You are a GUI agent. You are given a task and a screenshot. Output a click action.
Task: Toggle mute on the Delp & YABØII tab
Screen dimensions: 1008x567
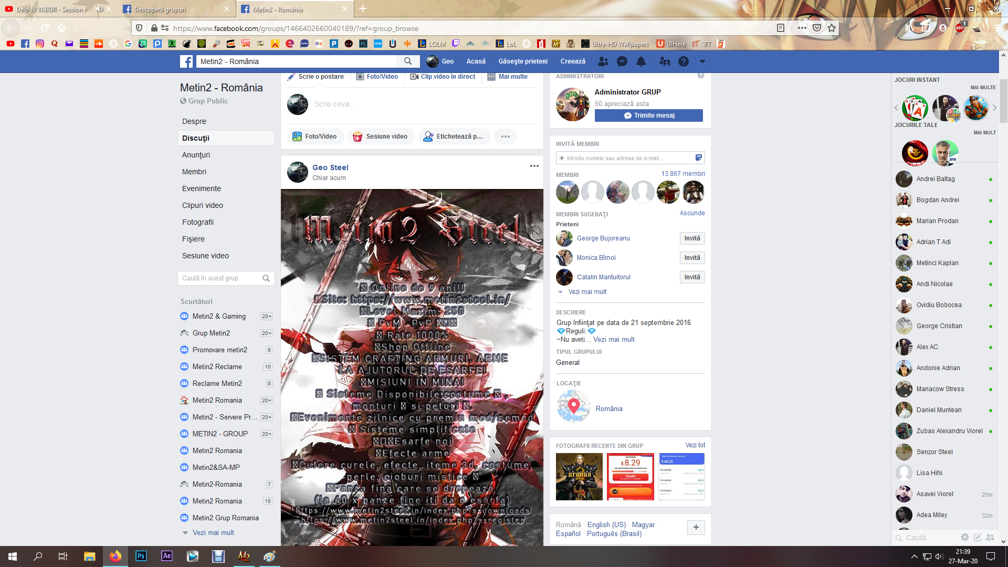tap(99, 9)
